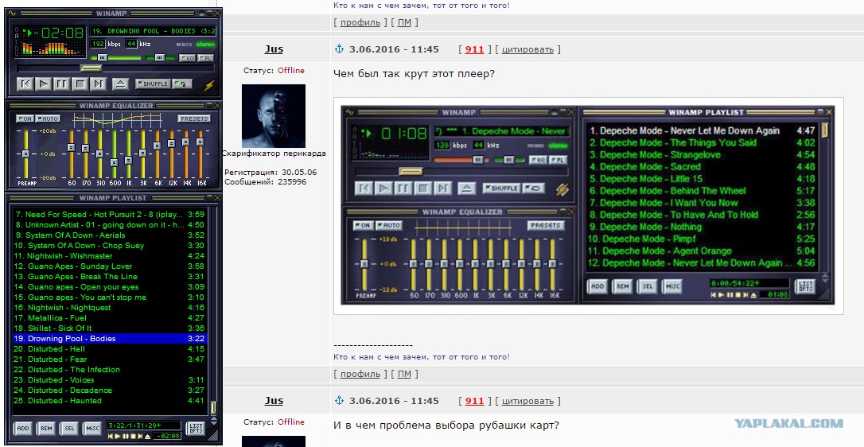
Task: Select playlist track 'Drowning Pool - Bodies'
Action: tap(110, 338)
